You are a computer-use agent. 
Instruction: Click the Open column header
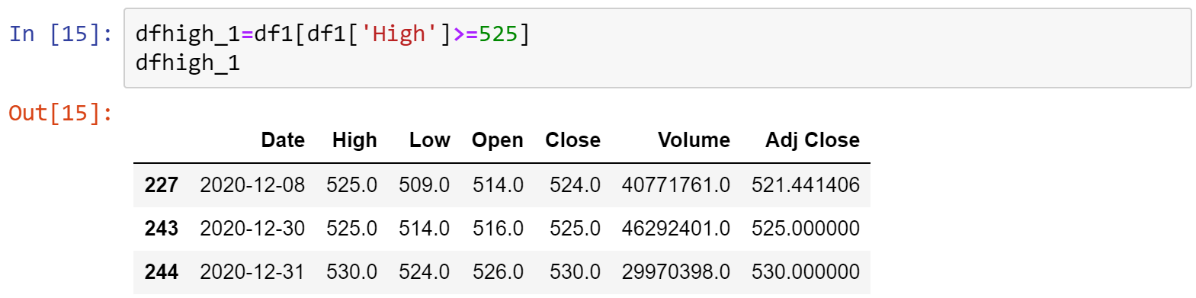coord(497,140)
